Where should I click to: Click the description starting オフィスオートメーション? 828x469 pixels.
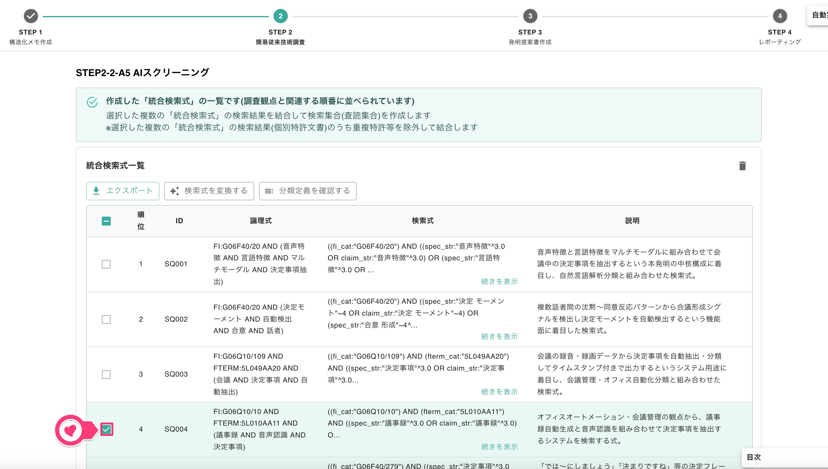click(x=629, y=429)
